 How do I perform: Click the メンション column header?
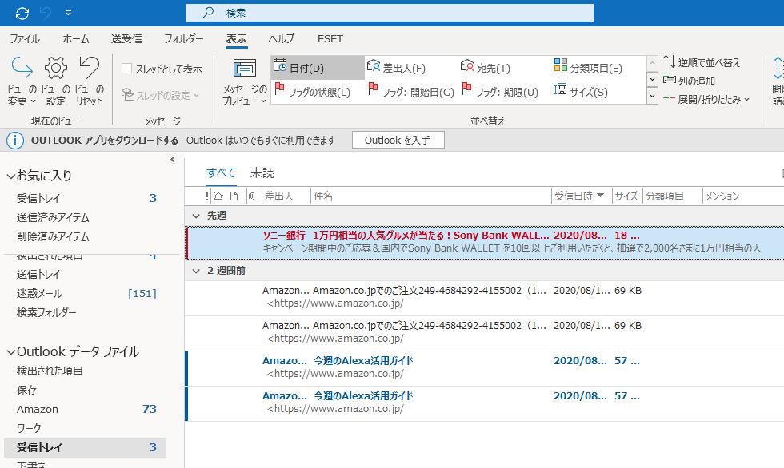[x=722, y=196]
